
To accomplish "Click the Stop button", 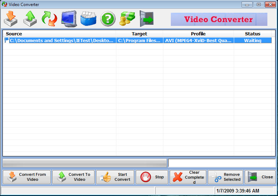I will pyautogui.click(x=152, y=177).
